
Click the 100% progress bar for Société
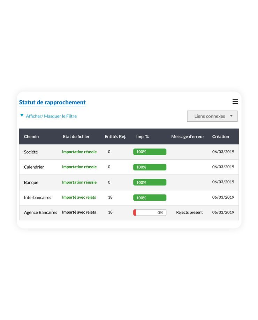[x=150, y=152]
